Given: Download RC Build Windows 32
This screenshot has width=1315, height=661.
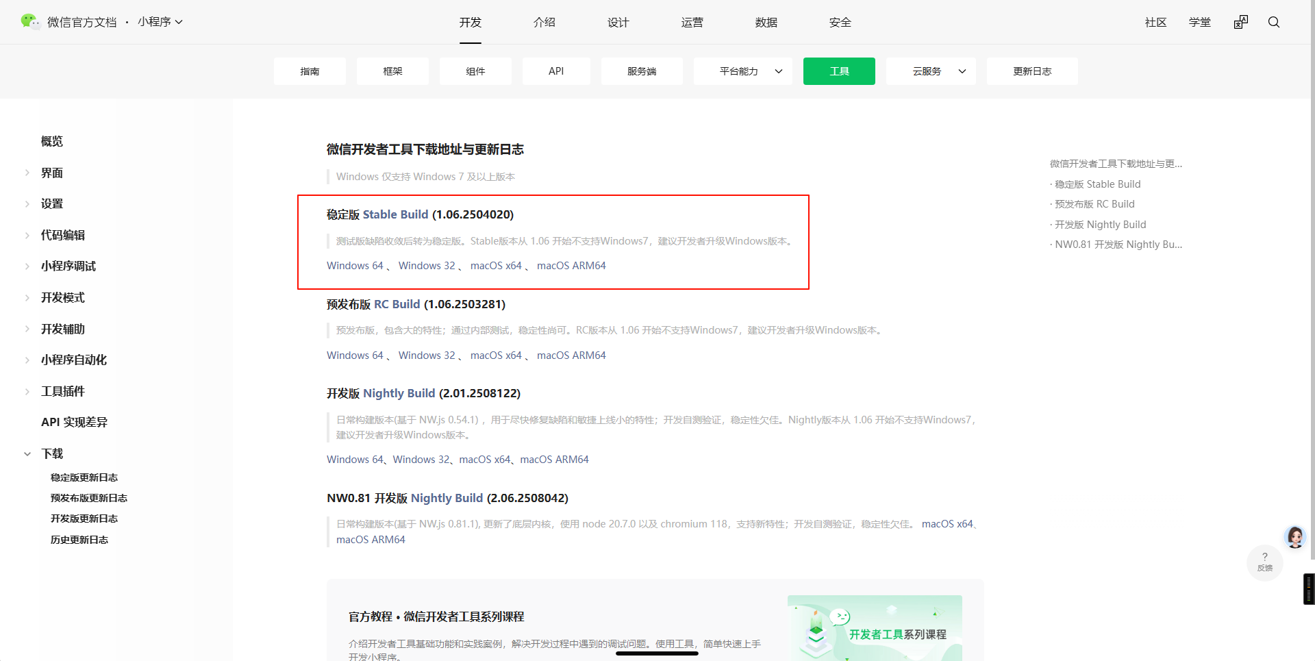Looking at the screenshot, I should point(427,356).
